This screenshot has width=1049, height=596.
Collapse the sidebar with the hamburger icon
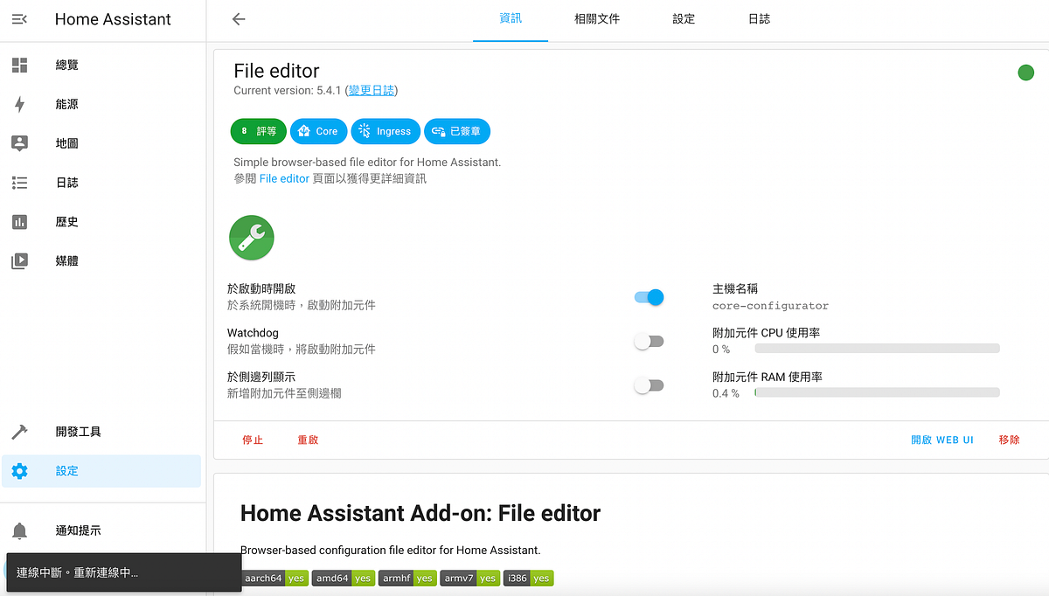click(17, 19)
